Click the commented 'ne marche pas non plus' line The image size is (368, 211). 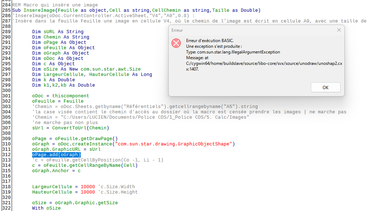point(65,123)
